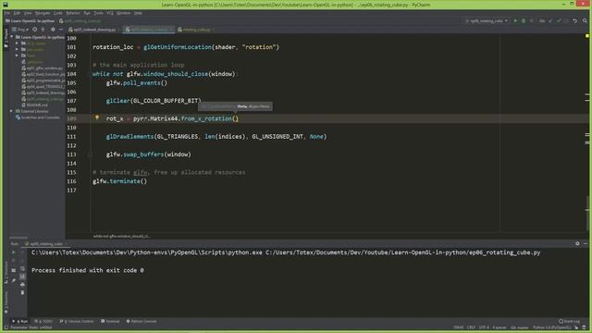This screenshot has width=592, height=333.
Task: Place cursor on glfw.terminate() line 116
Action: (119, 181)
